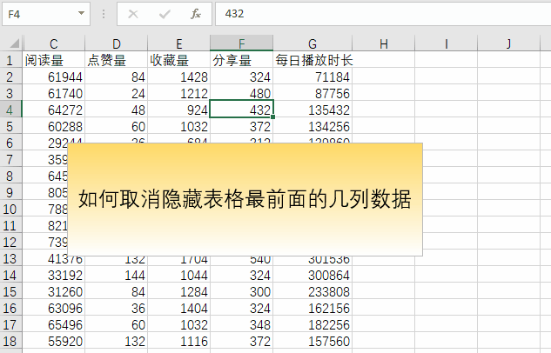Click cell containing 71184
The image size is (551, 353).
[x=312, y=77]
